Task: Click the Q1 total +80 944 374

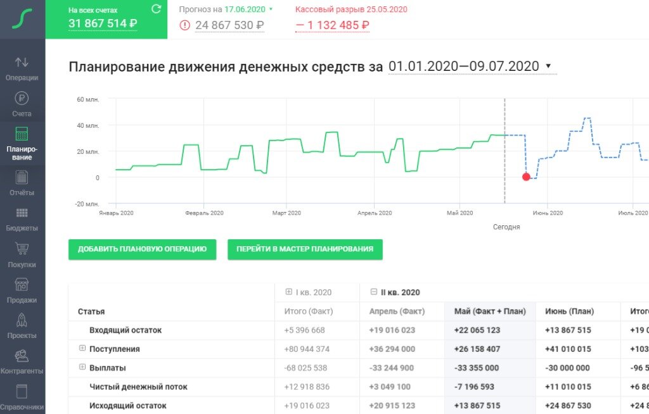Action: pos(307,349)
